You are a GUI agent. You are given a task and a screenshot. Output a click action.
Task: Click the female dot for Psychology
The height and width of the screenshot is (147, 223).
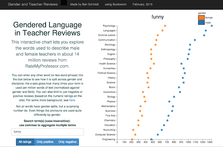click(165, 26)
